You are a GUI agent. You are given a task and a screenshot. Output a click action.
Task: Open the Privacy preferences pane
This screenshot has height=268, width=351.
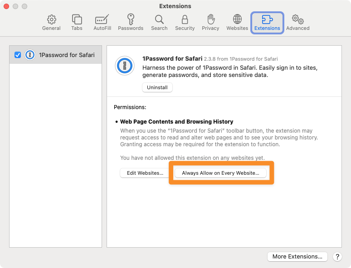(210, 22)
